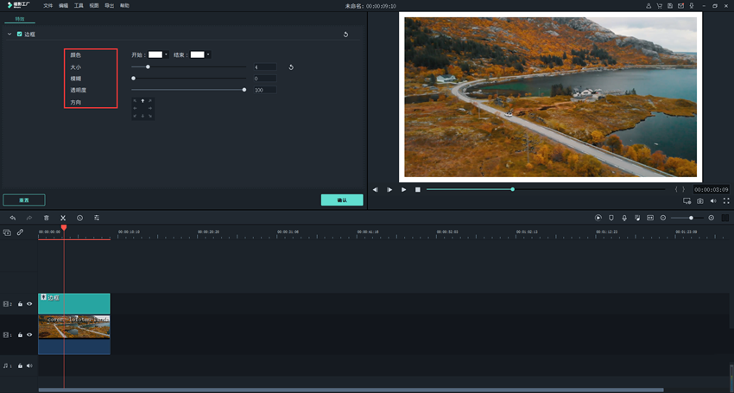Click the zoom to fit timeline icon

[x=650, y=218]
